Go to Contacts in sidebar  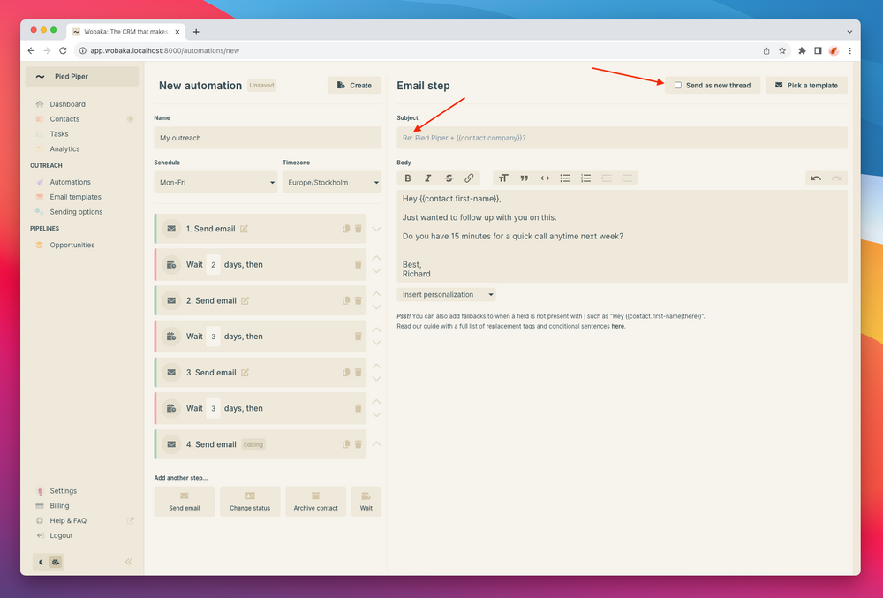coord(64,119)
